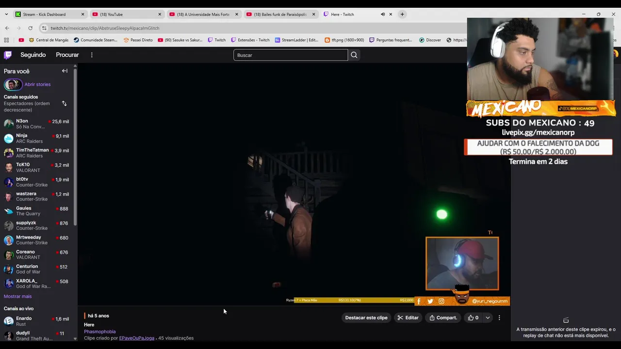The width and height of the screenshot is (621, 349).
Task: Open Extensões - Twitch bookmark
Action: (x=250, y=40)
